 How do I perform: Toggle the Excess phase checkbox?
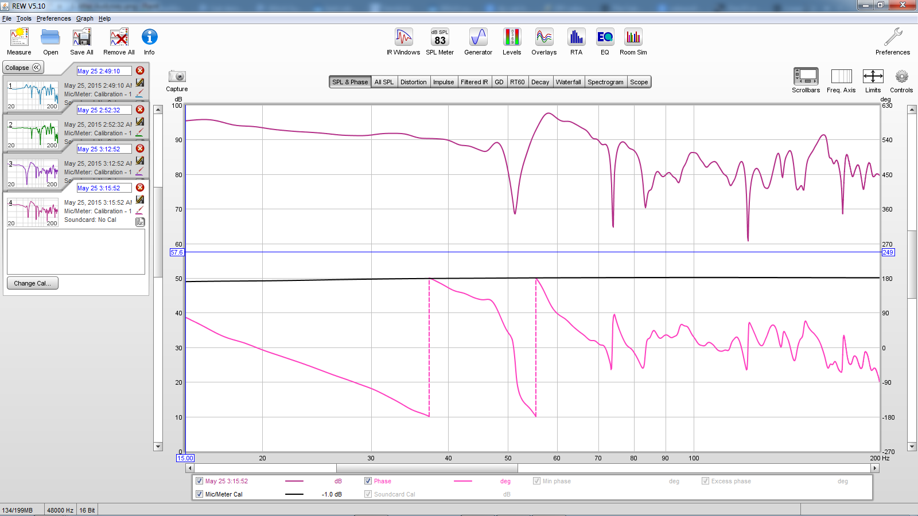(x=705, y=481)
